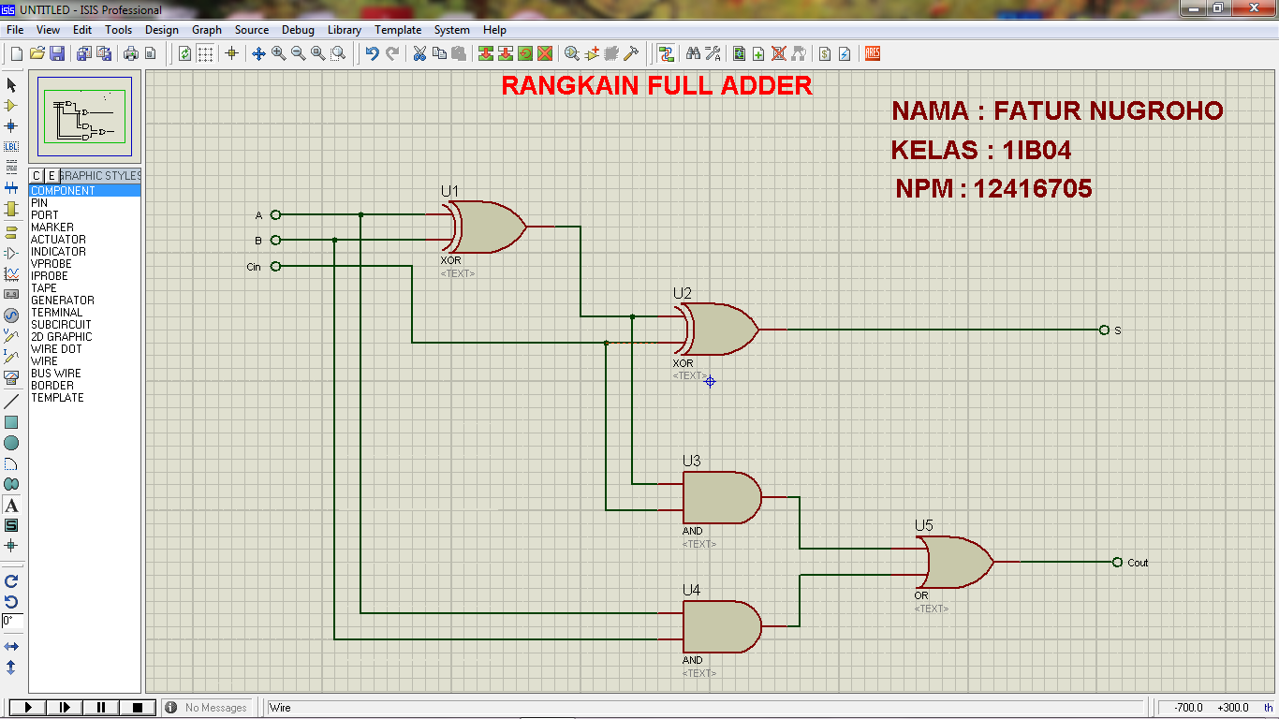Select the 2D graphics line tool

pos(11,402)
